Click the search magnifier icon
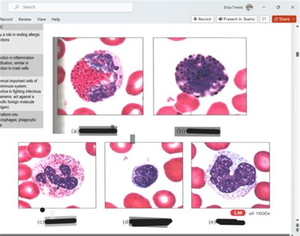Viewport: 300px width, 236px height. click(x=16, y=7)
